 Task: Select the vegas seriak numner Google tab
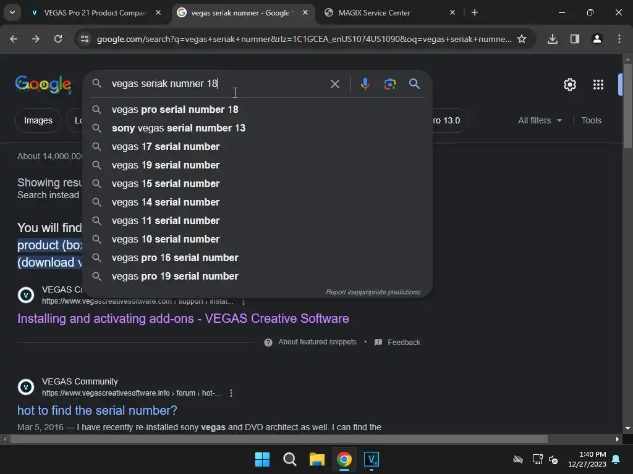click(242, 12)
